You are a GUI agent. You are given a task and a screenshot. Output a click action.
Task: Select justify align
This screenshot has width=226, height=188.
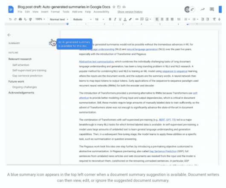(172, 19)
